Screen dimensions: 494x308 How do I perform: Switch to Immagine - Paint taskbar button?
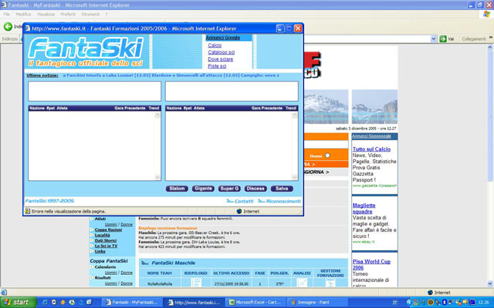[x=318, y=303]
